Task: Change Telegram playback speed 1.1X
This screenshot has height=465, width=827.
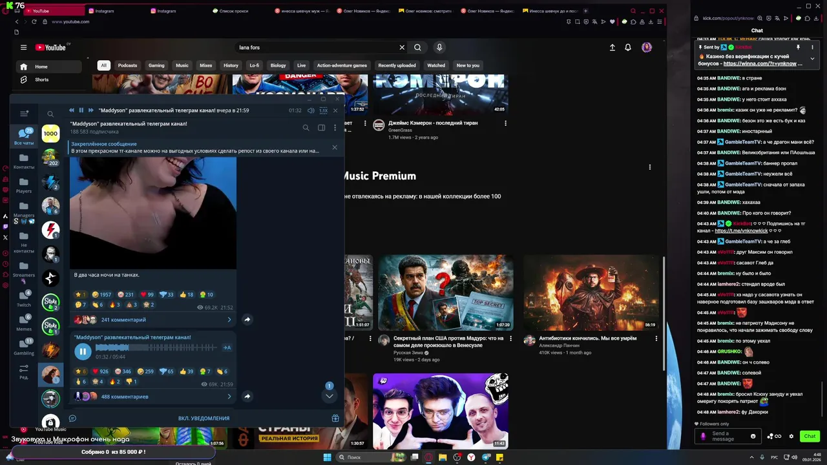Action: (x=324, y=110)
